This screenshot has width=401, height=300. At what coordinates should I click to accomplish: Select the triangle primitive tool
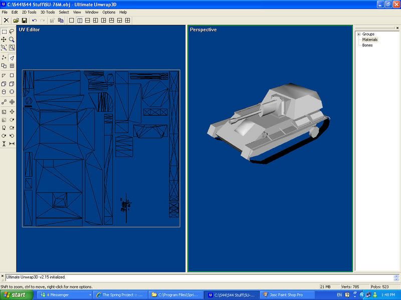(x=4, y=75)
